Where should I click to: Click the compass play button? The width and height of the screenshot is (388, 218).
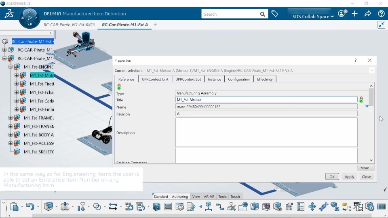click(x=30, y=18)
